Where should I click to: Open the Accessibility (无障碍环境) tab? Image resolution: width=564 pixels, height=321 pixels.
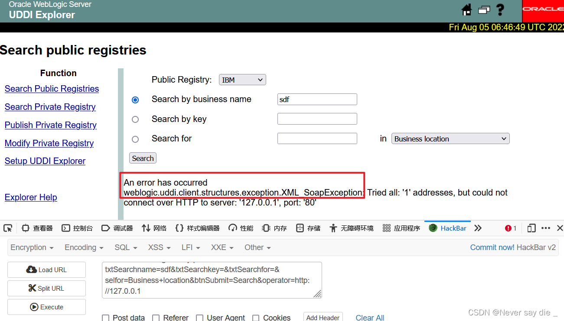351,228
